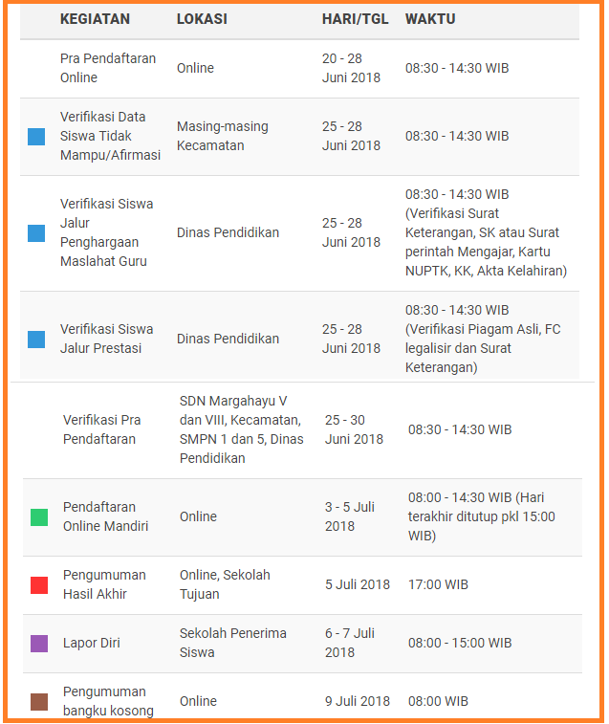The image size is (609, 724).
Task: Select the Pra Pendaftaran Online activity
Action: coord(108,68)
